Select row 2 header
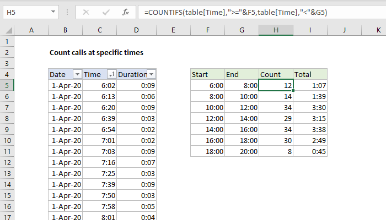The width and height of the screenshot is (386, 220). 7,52
